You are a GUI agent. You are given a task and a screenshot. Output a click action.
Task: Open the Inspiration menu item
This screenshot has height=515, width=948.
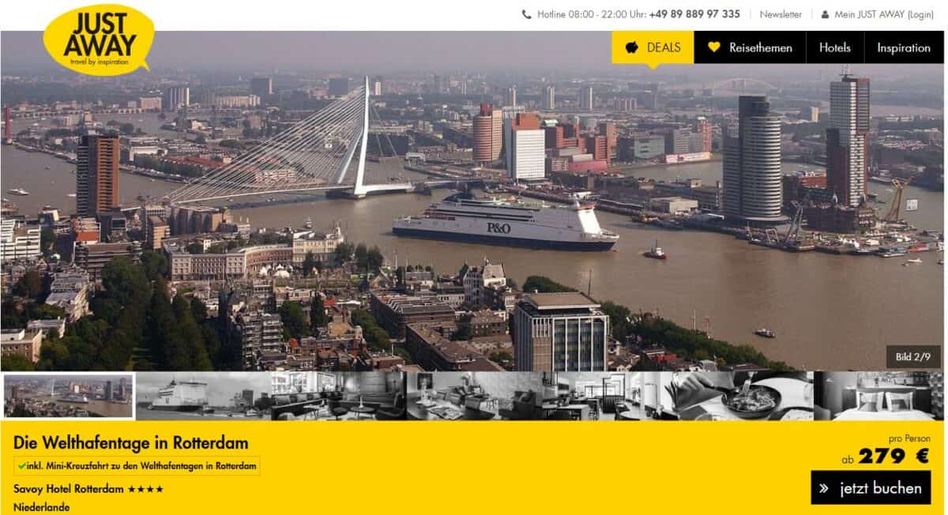click(x=904, y=47)
